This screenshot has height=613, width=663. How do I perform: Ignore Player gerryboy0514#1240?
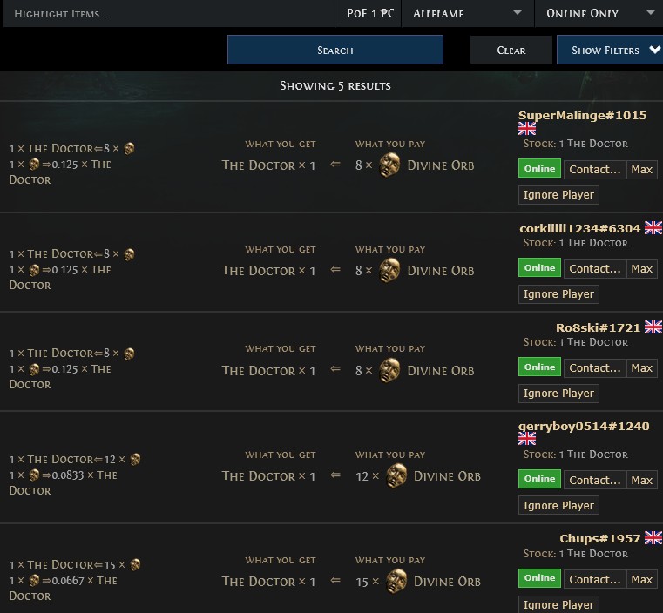[558, 505]
